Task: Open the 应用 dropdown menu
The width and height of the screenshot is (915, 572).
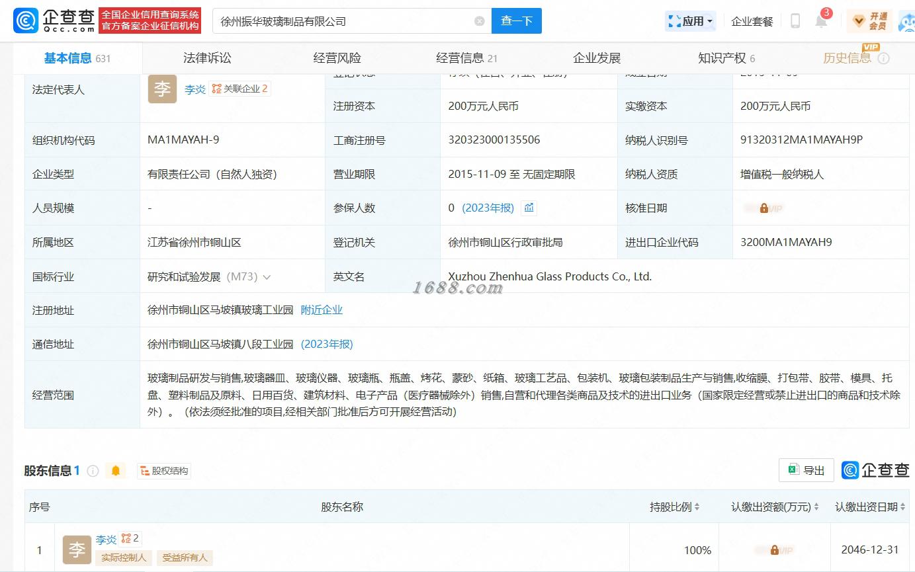Action: click(x=690, y=21)
